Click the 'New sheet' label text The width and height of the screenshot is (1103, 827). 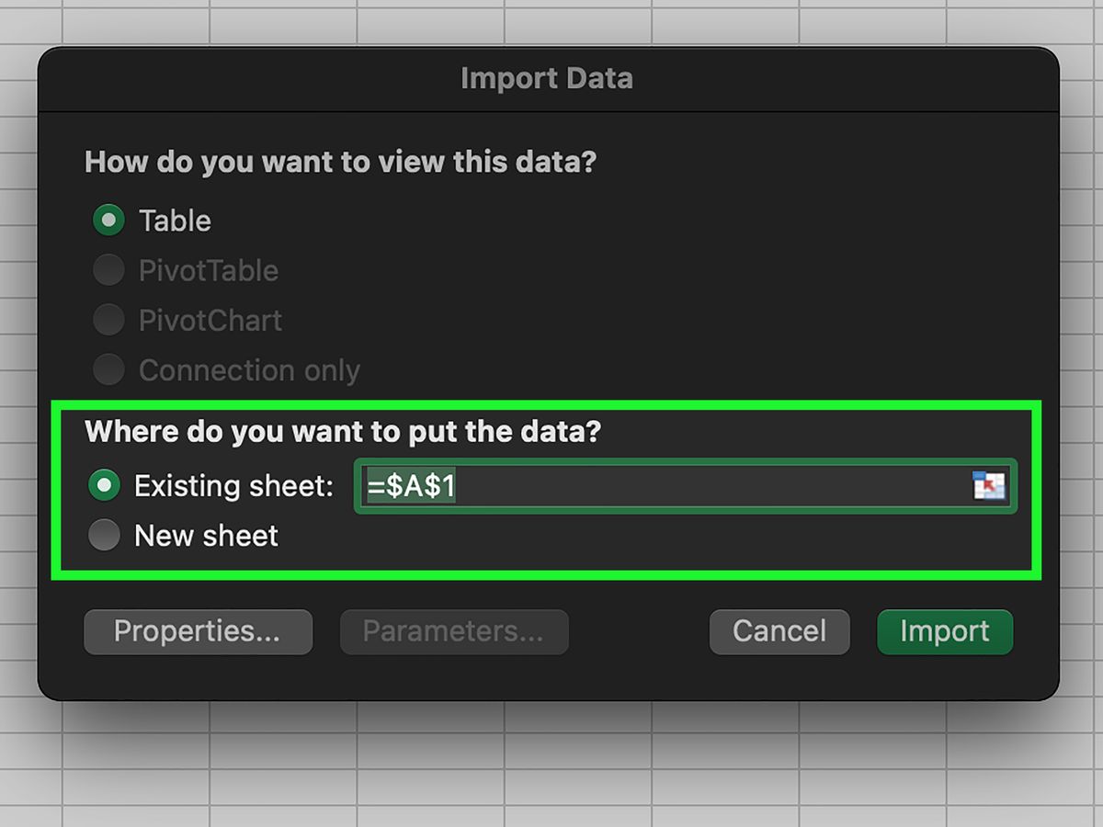pyautogui.click(x=206, y=536)
